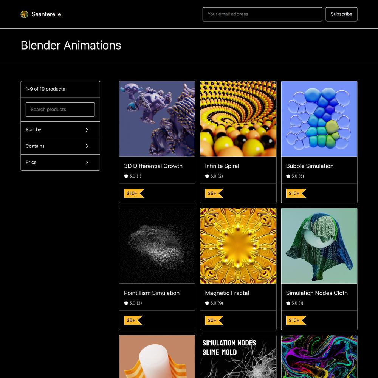Click the $10+ tag on 3D Differential Growth

(134, 193)
